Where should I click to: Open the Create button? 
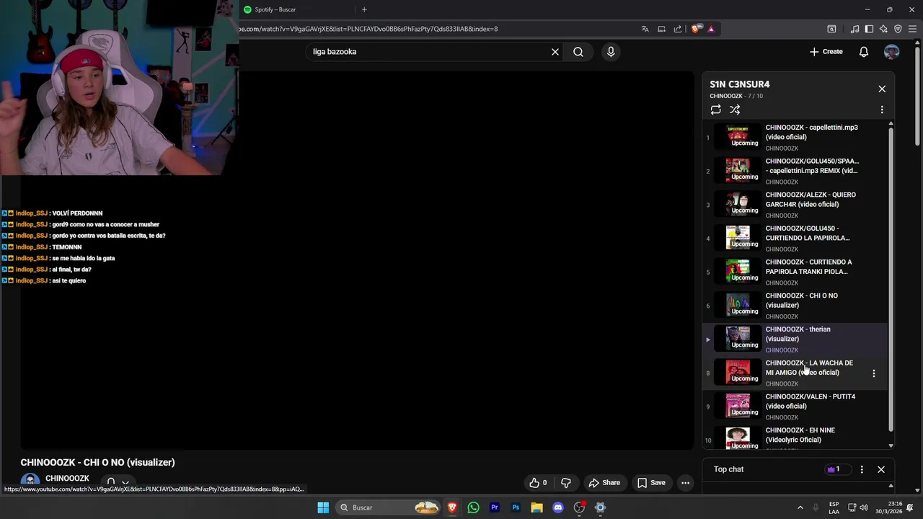point(826,52)
